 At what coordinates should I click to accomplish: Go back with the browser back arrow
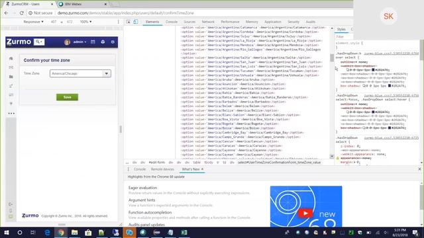6,13
